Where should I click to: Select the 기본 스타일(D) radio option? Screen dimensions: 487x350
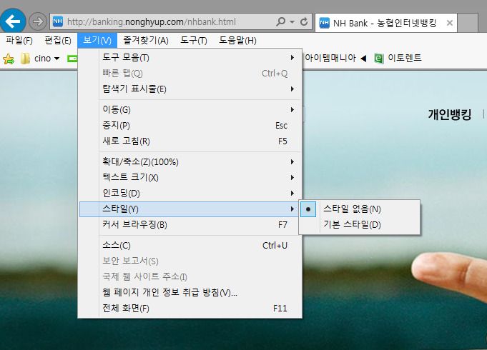click(x=360, y=225)
